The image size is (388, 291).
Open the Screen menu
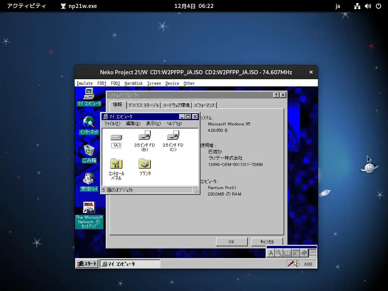point(154,83)
